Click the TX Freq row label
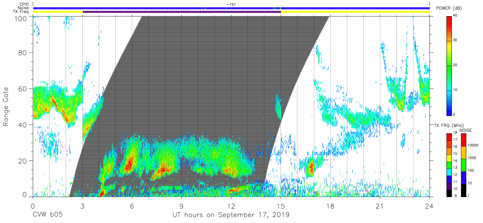The height and width of the screenshot is (223, 483). [20, 12]
